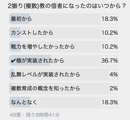The width and height of the screenshot is (130, 120).
Task: Click the filled bar of 極が実装されたから
Action: (30, 60)
